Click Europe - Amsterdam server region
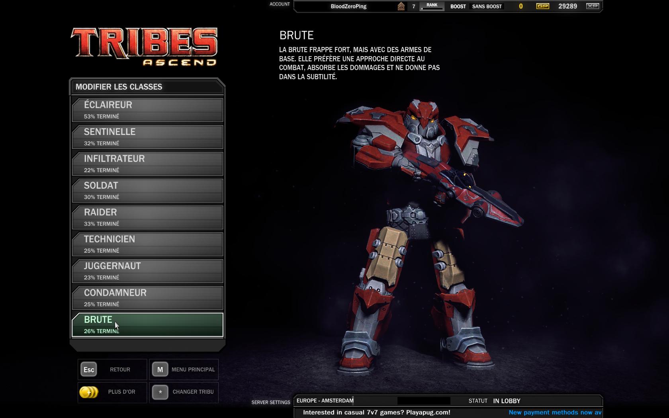The height and width of the screenshot is (418, 669). coord(325,400)
